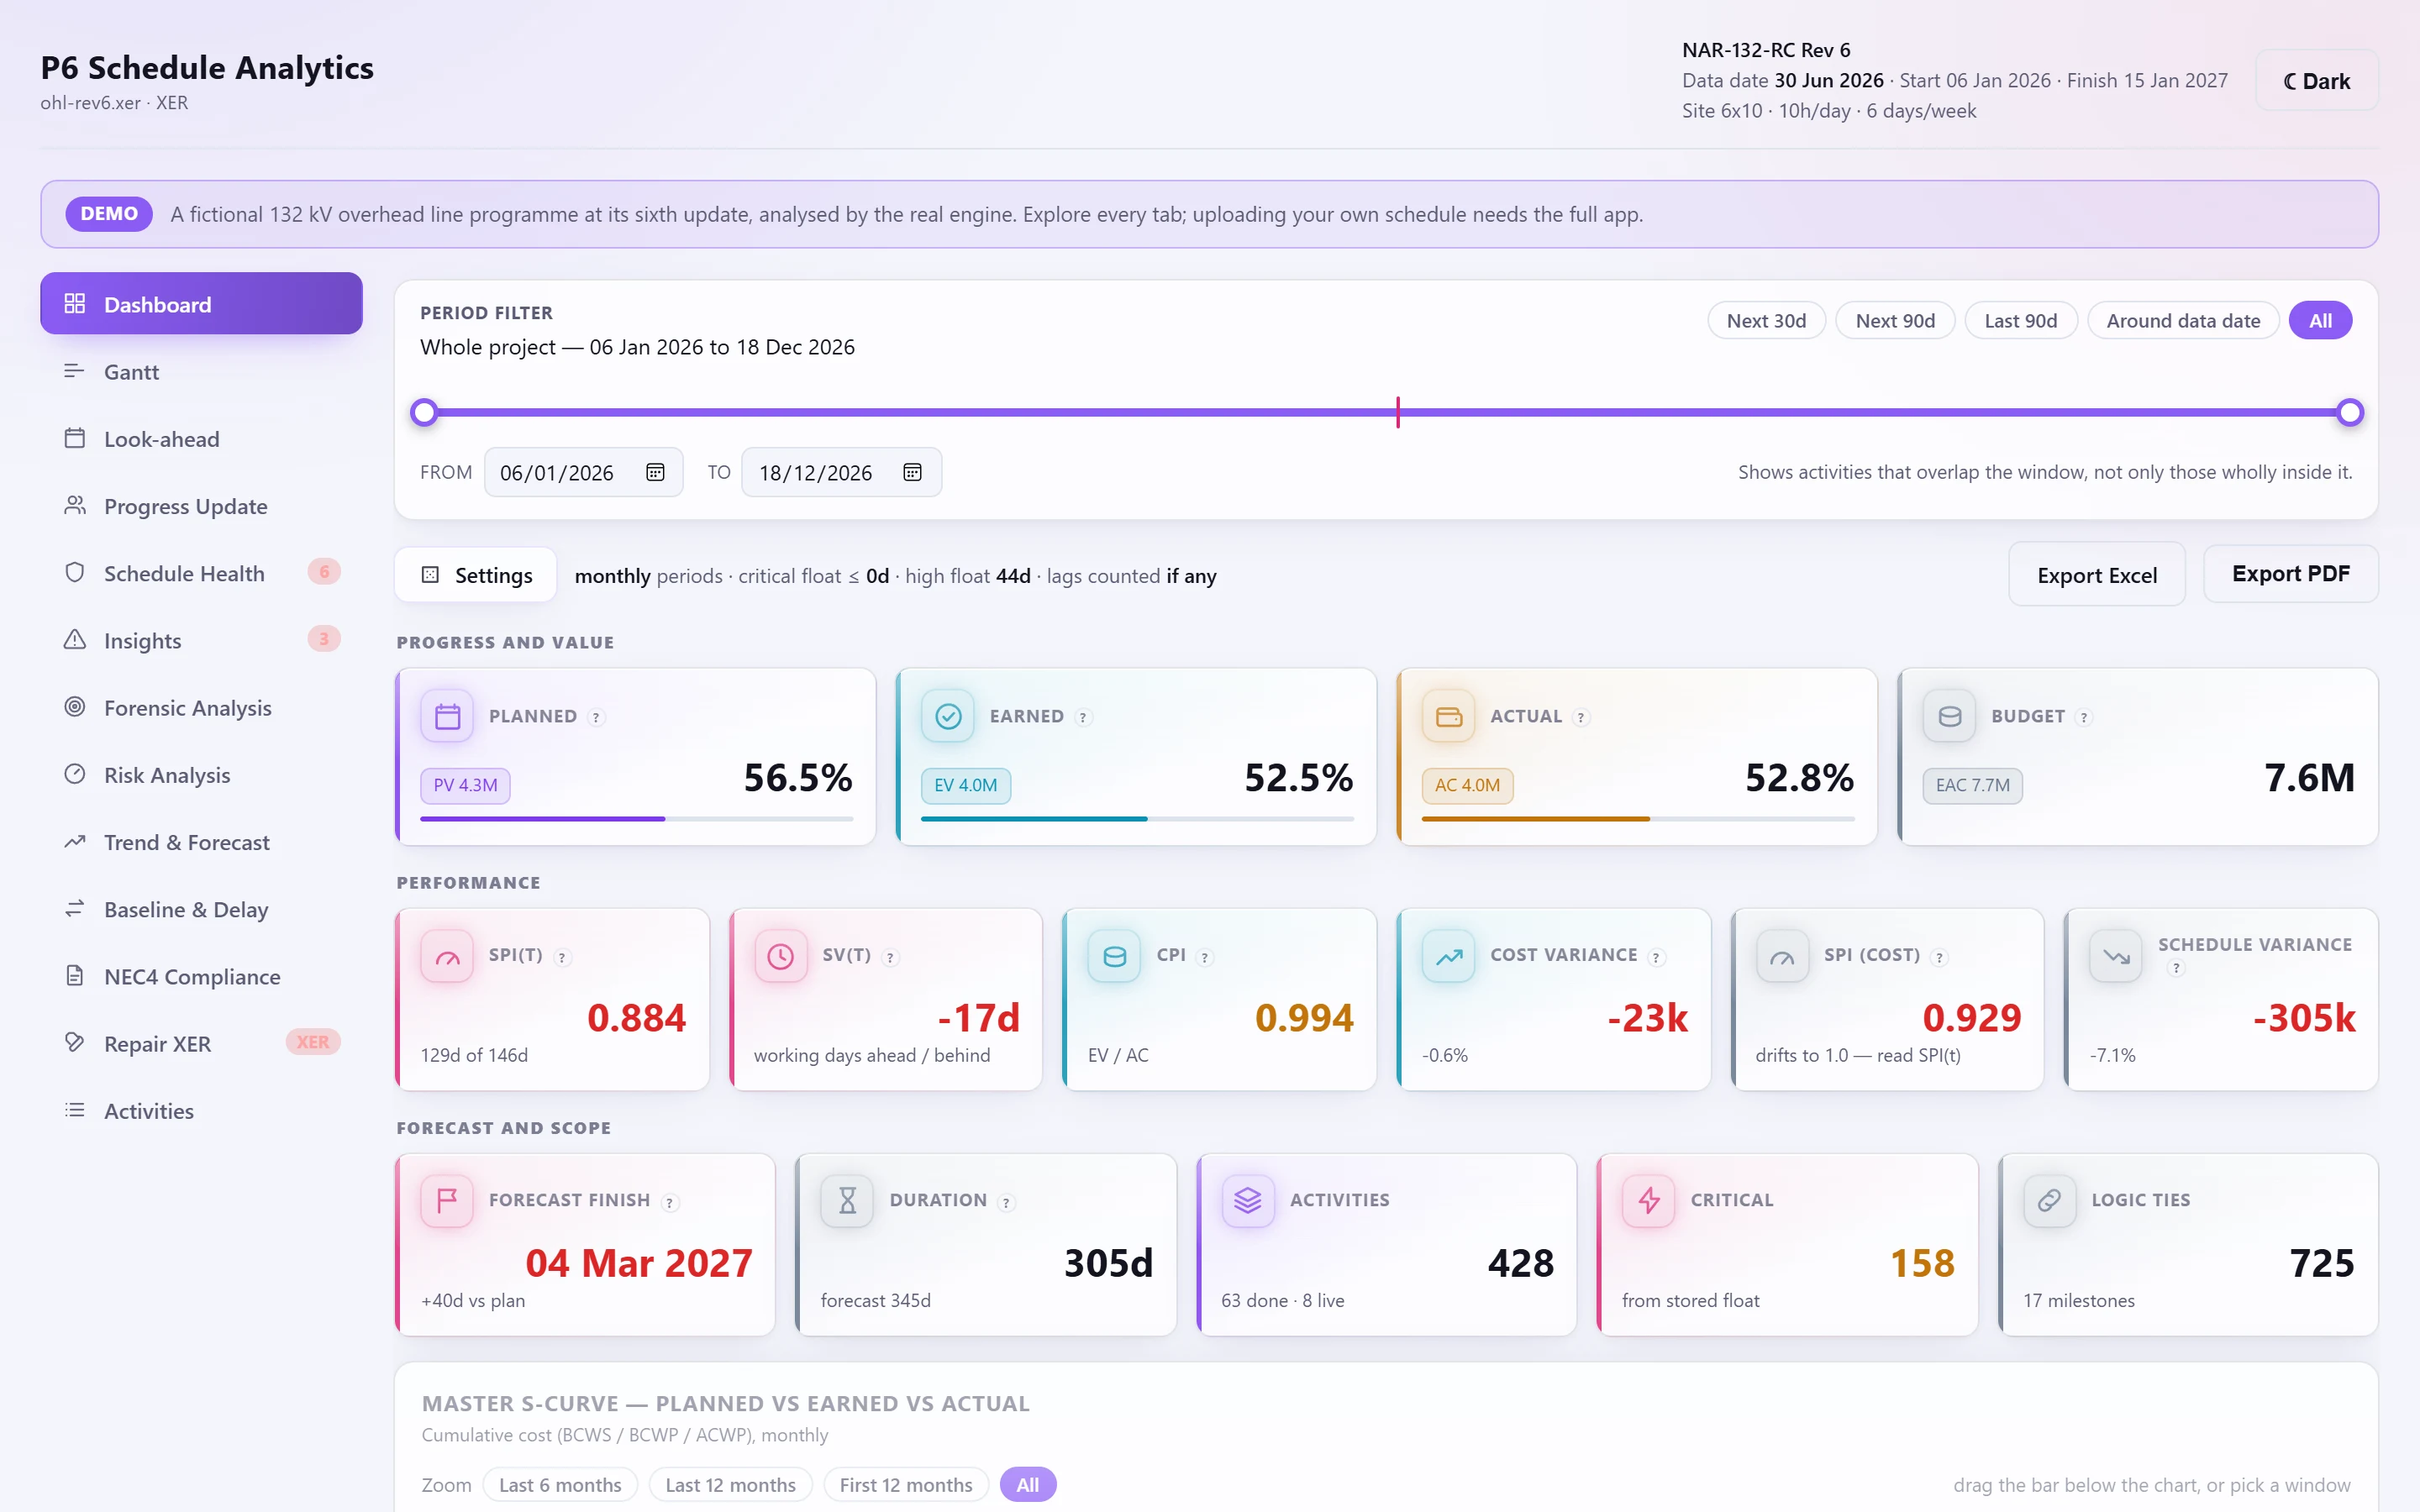Zoom S-curve to Last 6 months
Image resolution: width=2420 pixels, height=1512 pixels.
click(560, 1485)
